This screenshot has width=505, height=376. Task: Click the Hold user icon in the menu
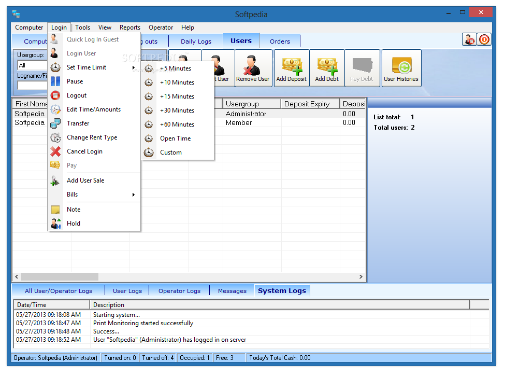[55, 224]
